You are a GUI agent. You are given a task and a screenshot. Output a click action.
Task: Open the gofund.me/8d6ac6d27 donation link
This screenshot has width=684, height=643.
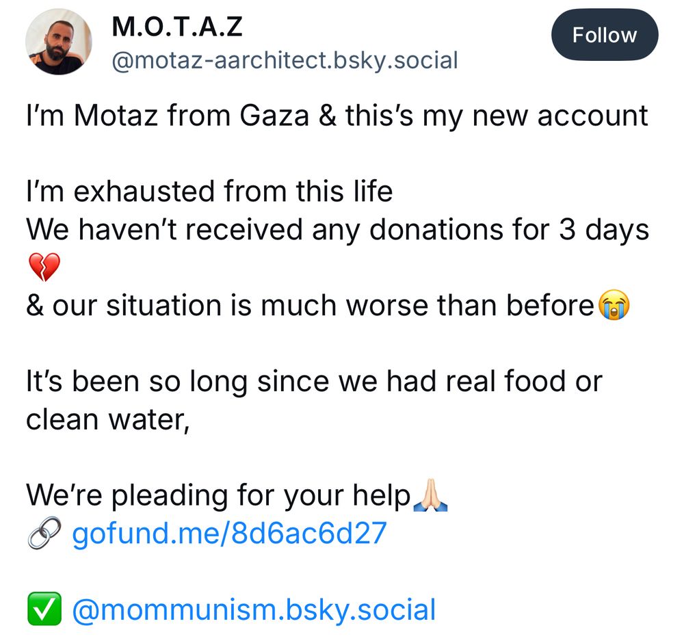(229, 532)
